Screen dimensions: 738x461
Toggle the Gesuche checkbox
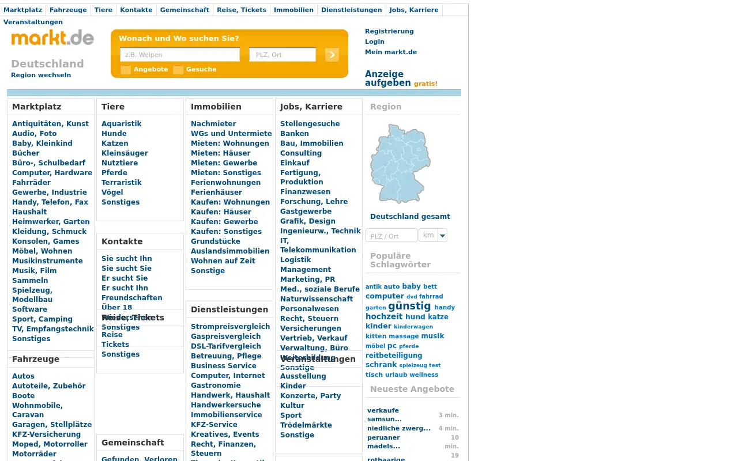coord(178,70)
